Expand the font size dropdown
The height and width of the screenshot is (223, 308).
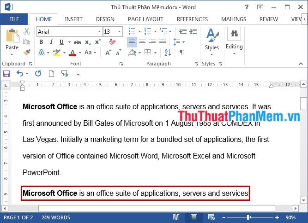tap(120, 32)
